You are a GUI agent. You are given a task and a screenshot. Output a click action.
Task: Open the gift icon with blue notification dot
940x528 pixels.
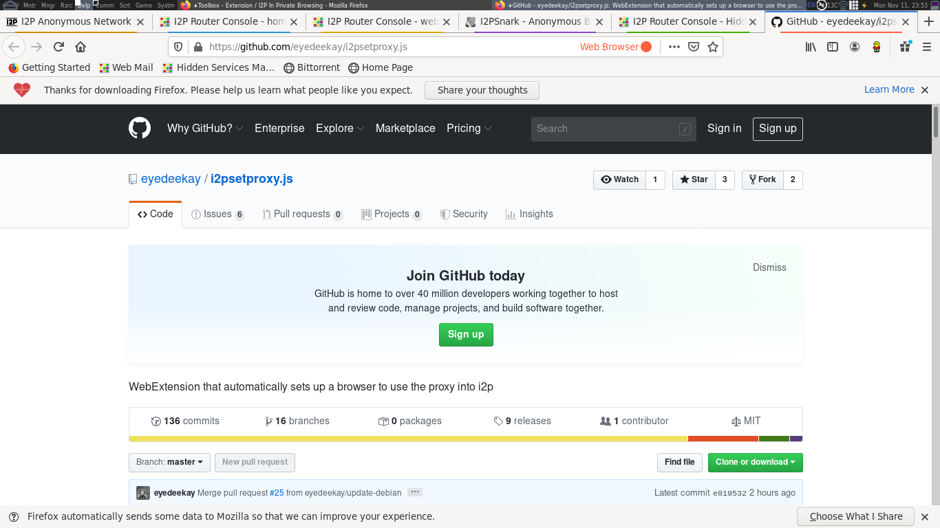click(x=904, y=46)
